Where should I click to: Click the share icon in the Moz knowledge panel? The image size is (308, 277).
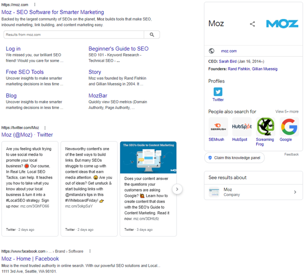point(252,24)
